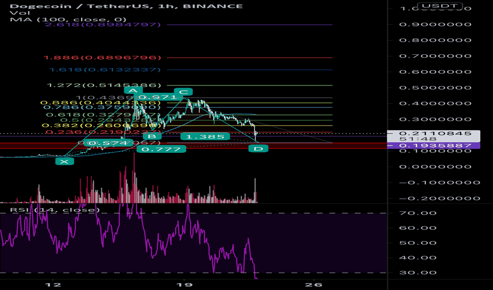493x290 pixels.
Task: Select the harmonic pattern point X label
Action: 65,161
